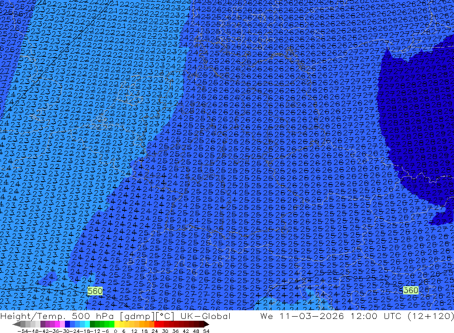This screenshot has height=333, width=454.
Task: Click the 'UTC' timezone label
Action: 393,316
